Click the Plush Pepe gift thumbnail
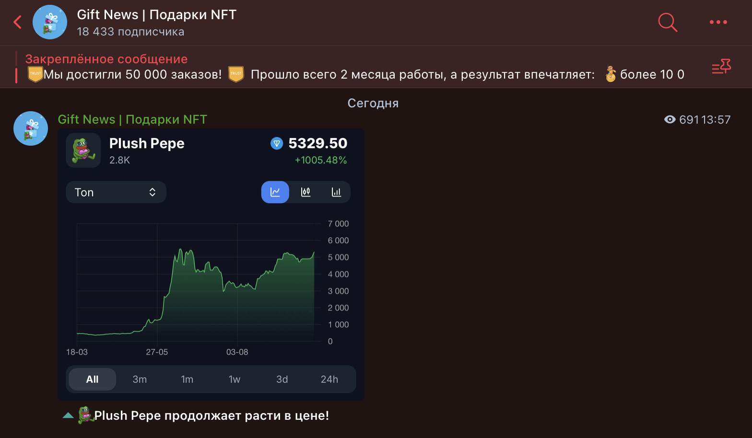The image size is (752, 438). [x=83, y=150]
